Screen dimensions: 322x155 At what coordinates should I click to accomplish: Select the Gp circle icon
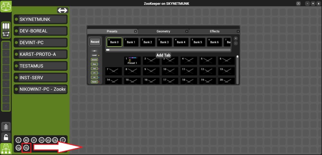[18, 148]
